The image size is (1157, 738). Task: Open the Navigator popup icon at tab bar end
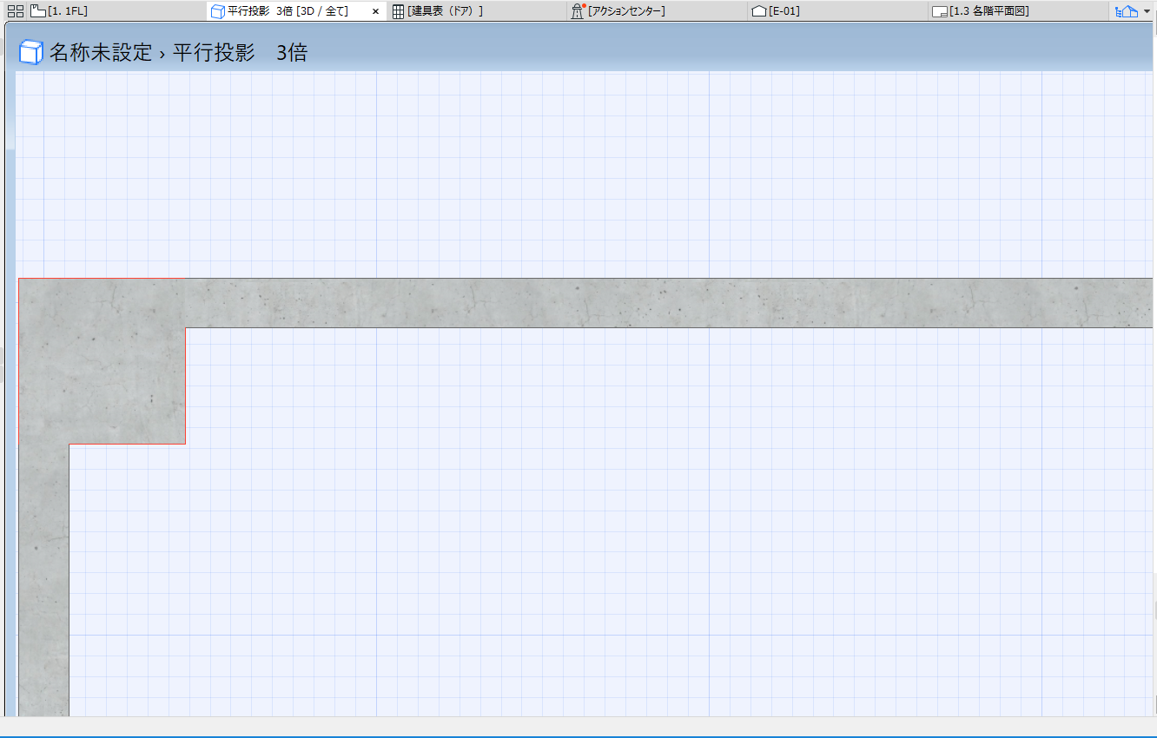click(x=1127, y=11)
